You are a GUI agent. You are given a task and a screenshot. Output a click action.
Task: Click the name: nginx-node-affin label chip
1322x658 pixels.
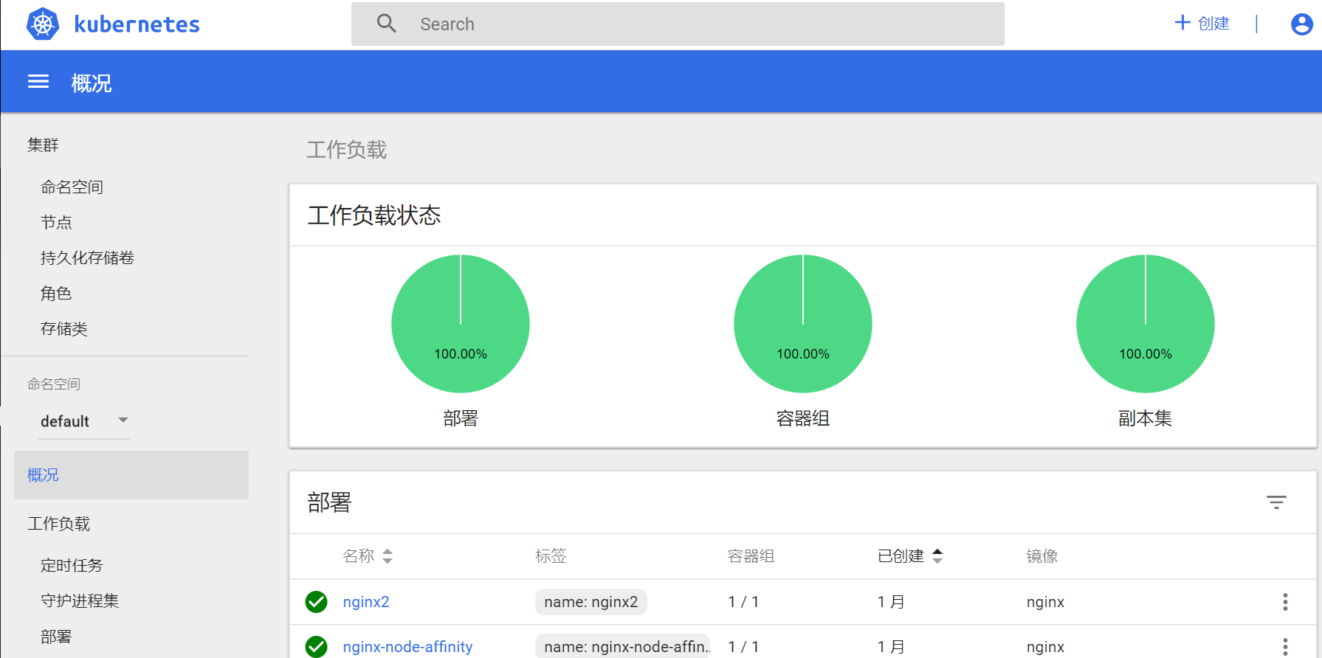[623, 646]
